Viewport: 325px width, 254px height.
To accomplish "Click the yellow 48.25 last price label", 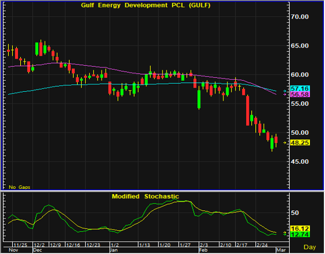I will pyautogui.click(x=300, y=143).
